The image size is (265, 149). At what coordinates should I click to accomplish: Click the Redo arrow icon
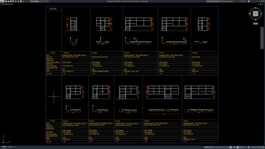click(x=27, y=1)
